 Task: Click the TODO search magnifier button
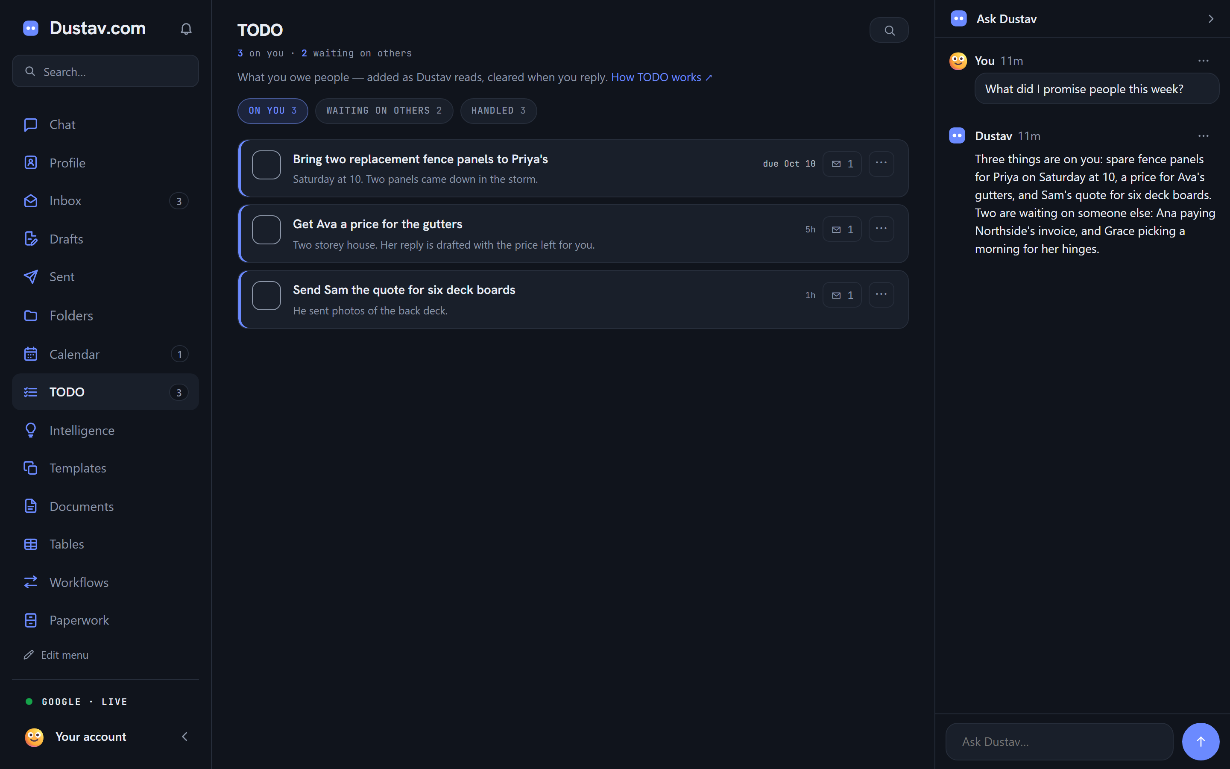click(889, 30)
